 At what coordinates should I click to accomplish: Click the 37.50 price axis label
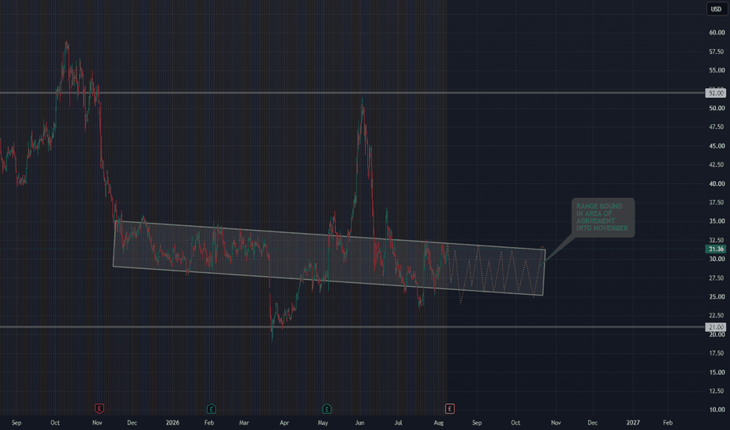[717, 202]
